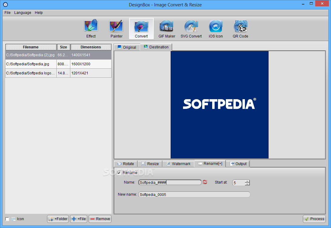Close the DesignBox window
This screenshot has width=331, height=228.
coord(322,4)
